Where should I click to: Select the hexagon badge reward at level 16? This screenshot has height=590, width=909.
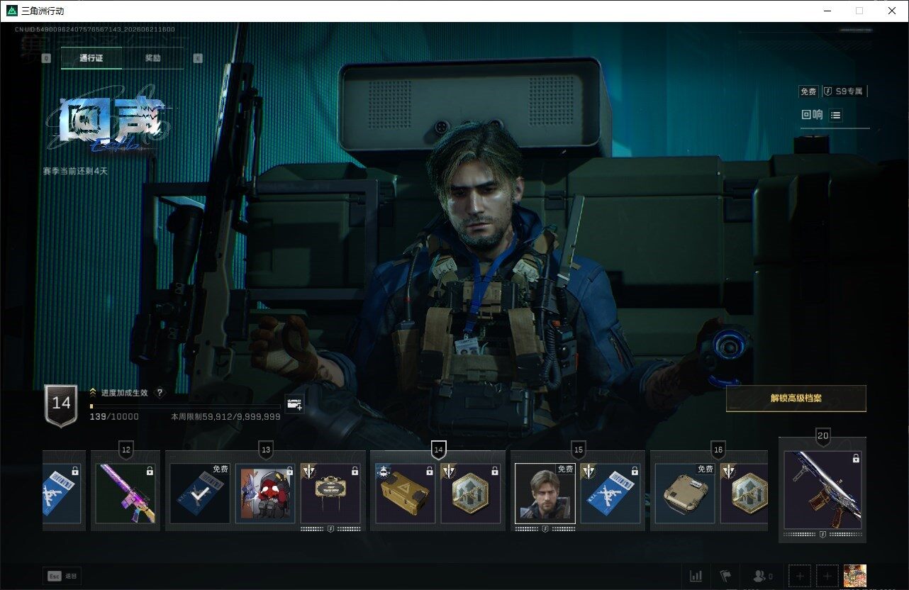click(744, 493)
